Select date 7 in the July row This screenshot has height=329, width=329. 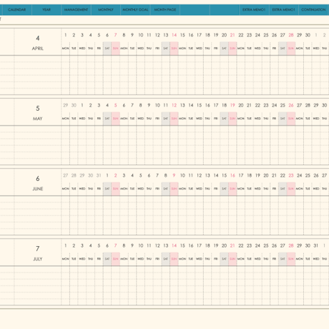pos(116,245)
